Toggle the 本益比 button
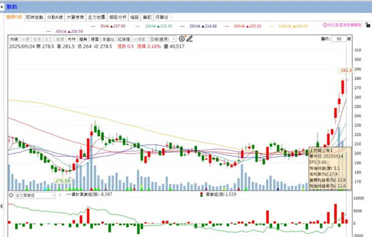 pos(108,39)
